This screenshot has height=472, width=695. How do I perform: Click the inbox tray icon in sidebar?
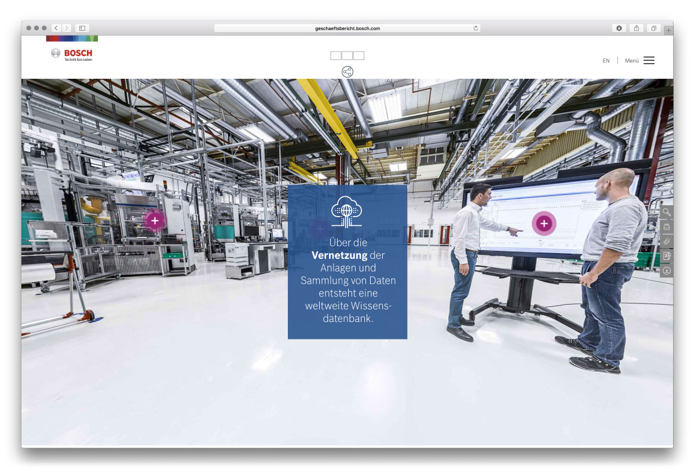pyautogui.click(x=667, y=227)
